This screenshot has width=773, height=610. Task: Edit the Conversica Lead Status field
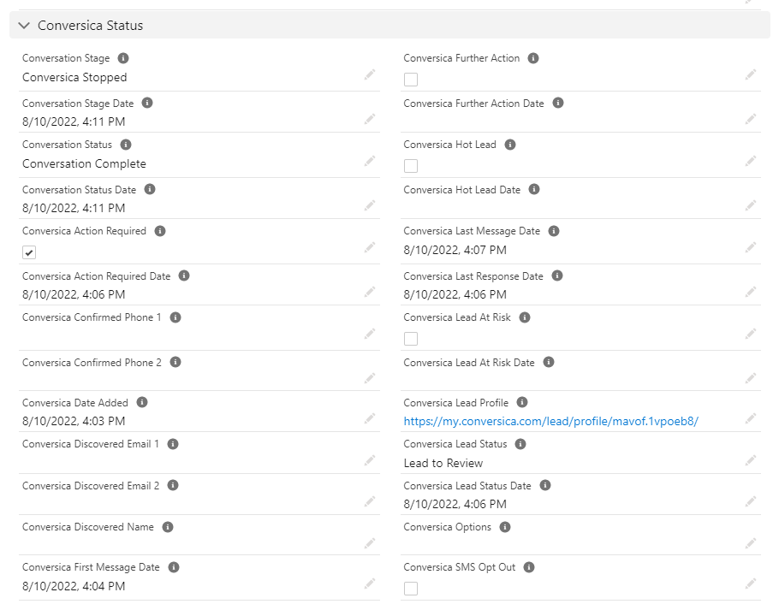[751, 460]
